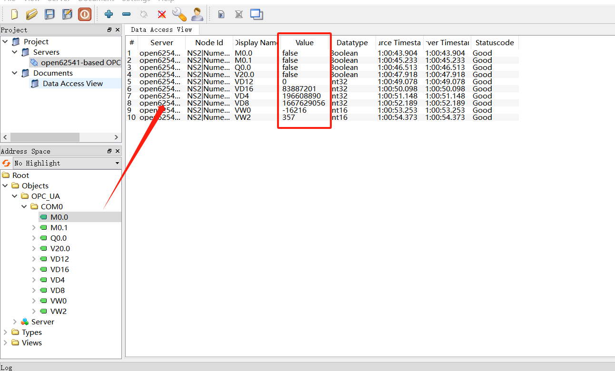615x371 pixels.
Task: Refresh address space with orange arrows icon
Action: pos(6,163)
